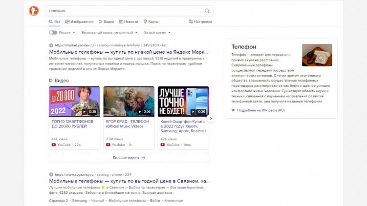Open the Настройки menu
The width and height of the screenshot is (367, 206).
pyautogui.click(x=200, y=22)
